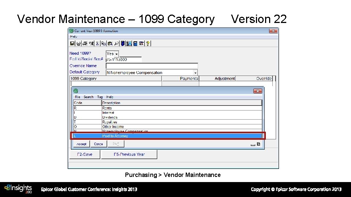The width and height of the screenshot is (351, 197).
Task: Open the File menu in the lookup popup
Action: click(x=78, y=97)
